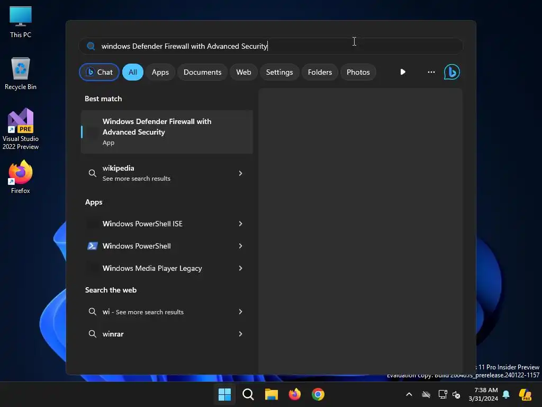
Task: Click the 'Search the web' heading
Action: (x=111, y=290)
